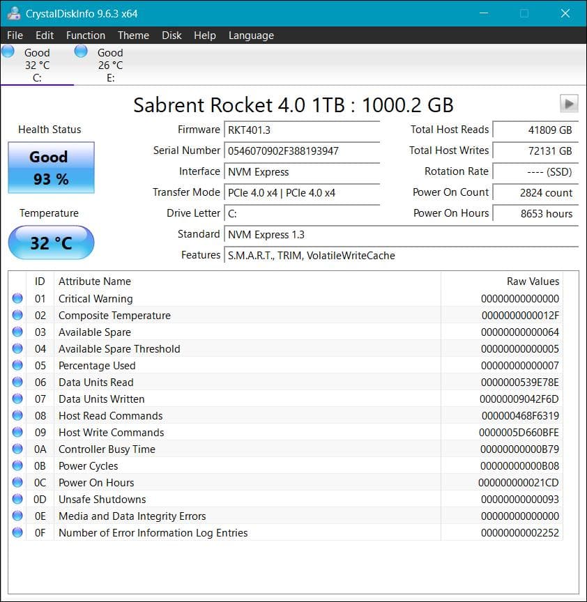Click the indicator beside Composite Temperature
587x602 pixels.
[x=17, y=315]
